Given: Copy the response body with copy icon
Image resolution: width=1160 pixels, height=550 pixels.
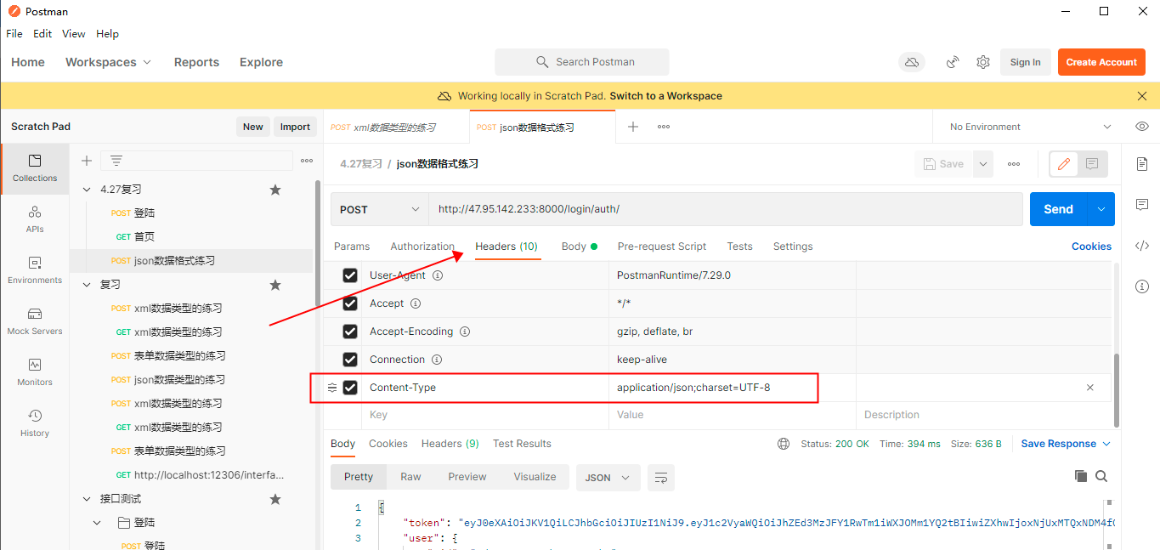Looking at the screenshot, I should [1081, 476].
